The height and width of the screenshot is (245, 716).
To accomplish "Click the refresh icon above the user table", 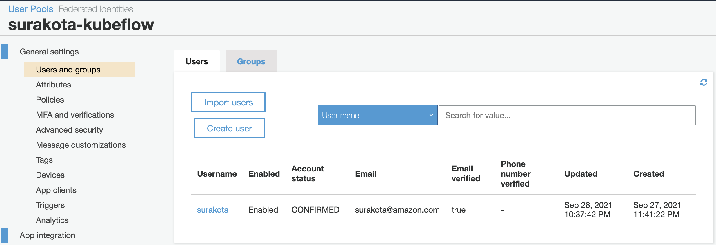I will click(x=704, y=83).
